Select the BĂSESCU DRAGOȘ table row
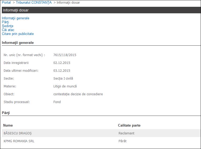The height and width of the screenshot is (149, 201). (101, 133)
